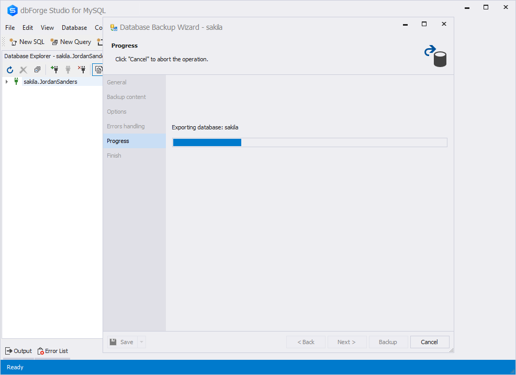Click the greyed-out plug icon in Database Explorer
This screenshot has height=375, width=516.
coord(68,69)
